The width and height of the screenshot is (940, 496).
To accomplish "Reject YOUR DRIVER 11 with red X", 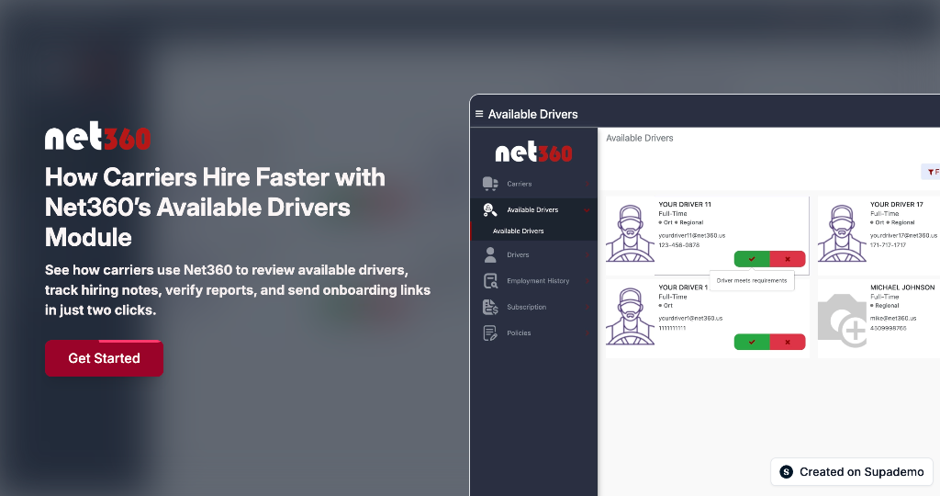I will pyautogui.click(x=787, y=259).
